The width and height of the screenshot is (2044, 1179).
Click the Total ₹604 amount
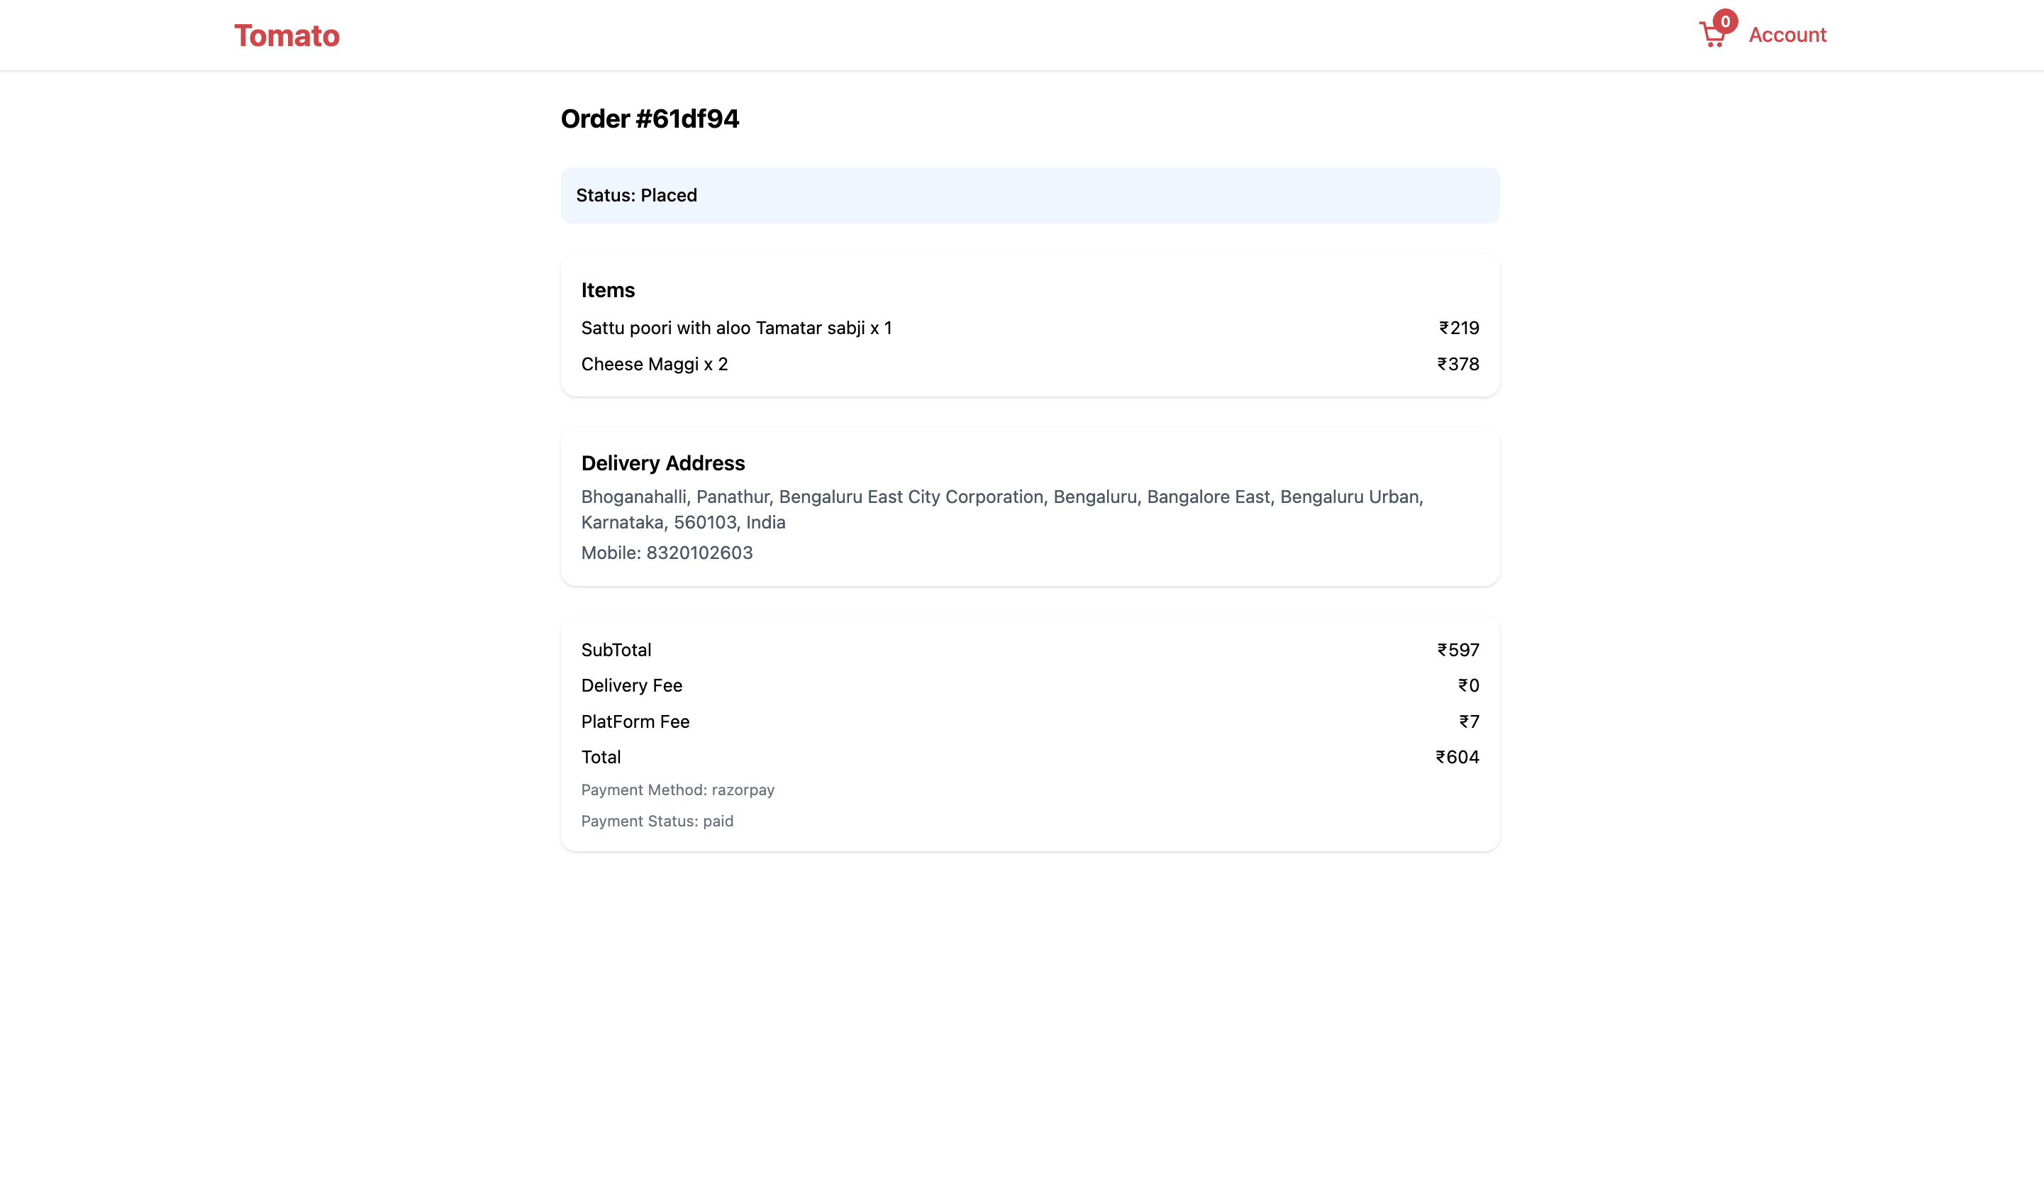coord(1457,757)
